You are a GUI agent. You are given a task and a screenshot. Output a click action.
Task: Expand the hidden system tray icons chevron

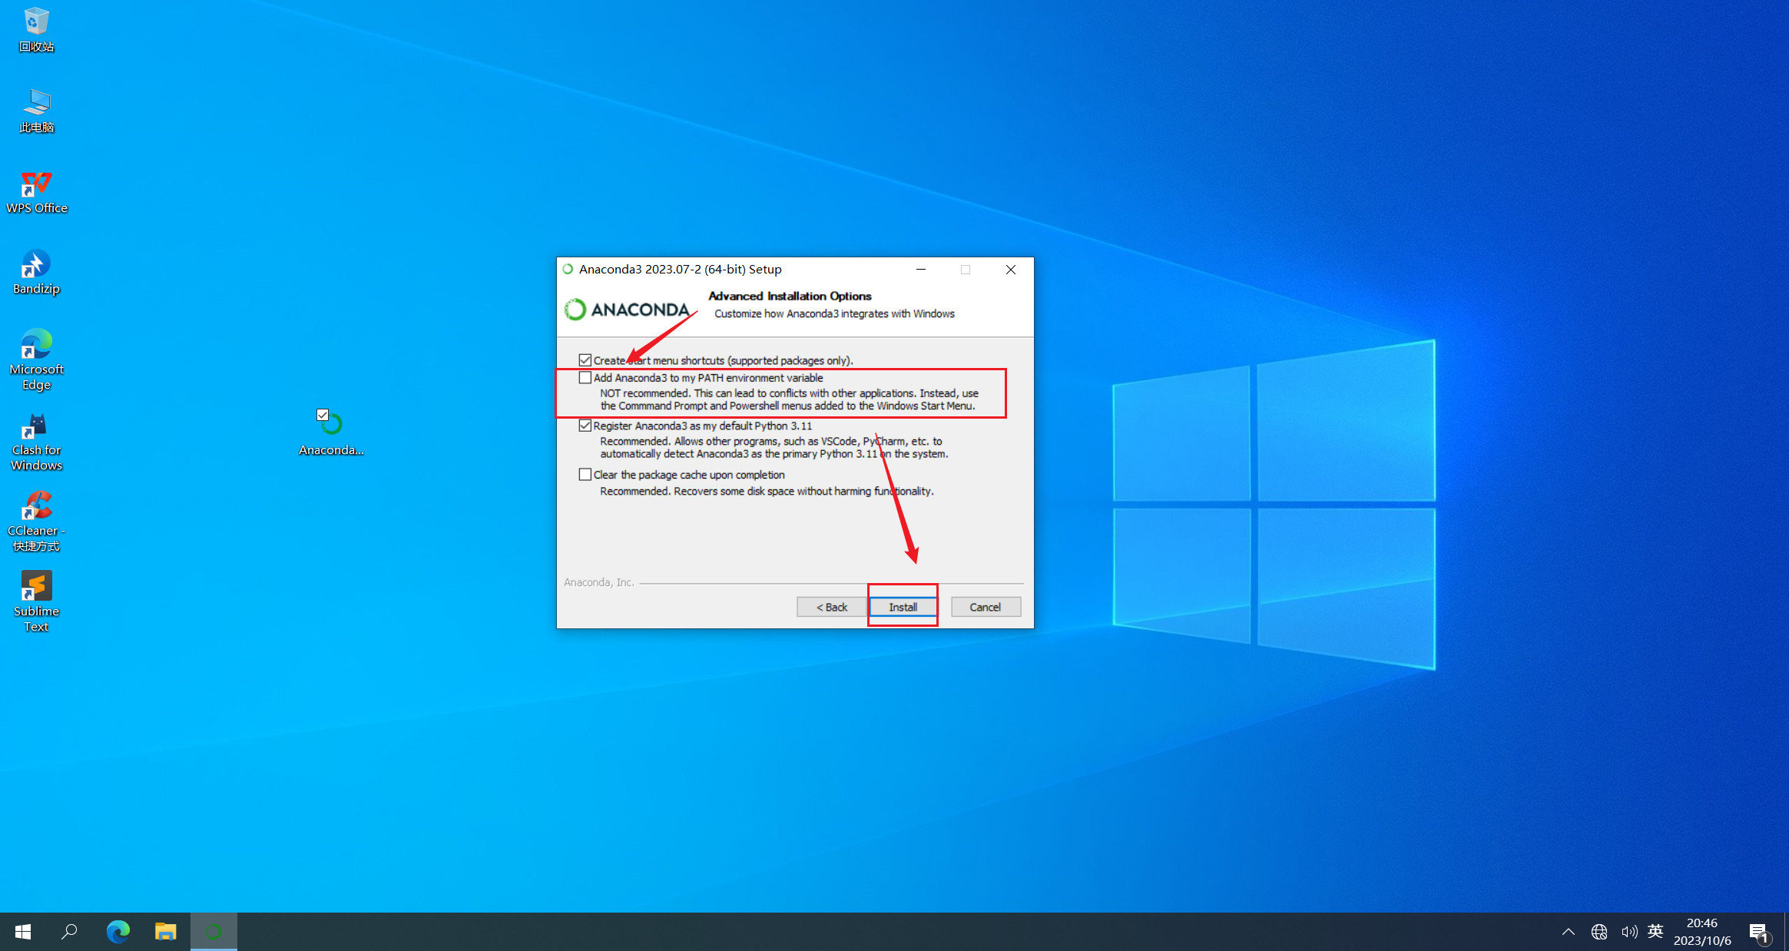tap(1568, 932)
